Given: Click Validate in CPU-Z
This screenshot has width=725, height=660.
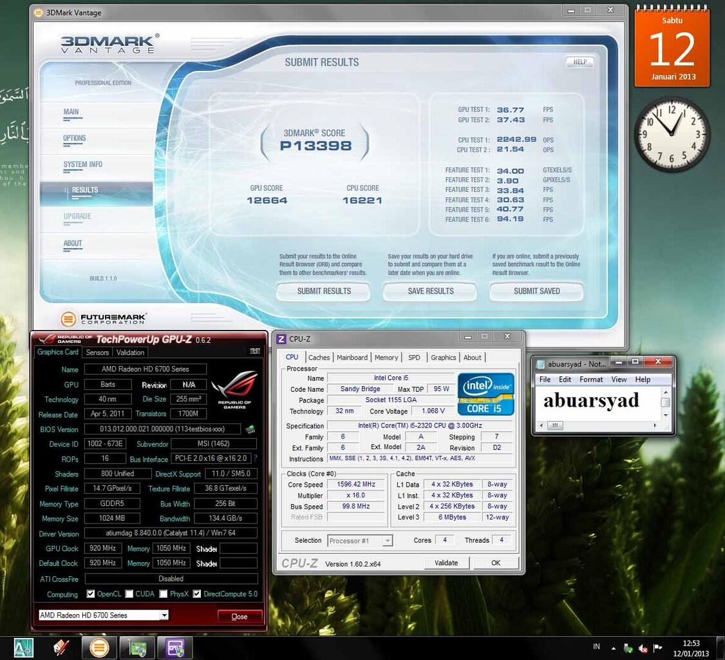Looking at the screenshot, I should point(446,563).
